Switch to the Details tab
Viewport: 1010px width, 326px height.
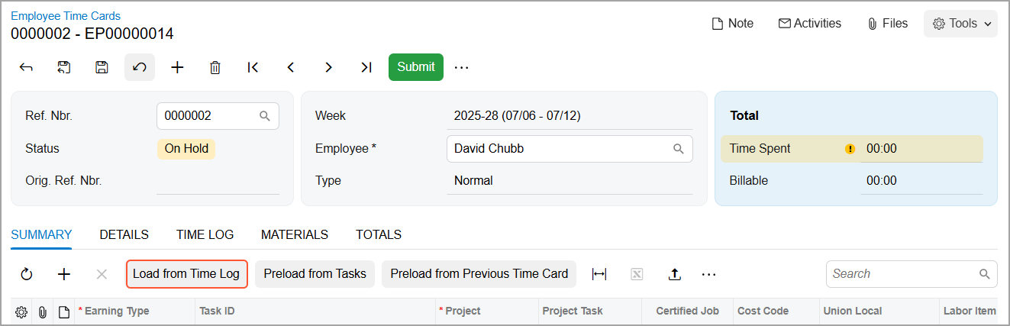tap(124, 235)
